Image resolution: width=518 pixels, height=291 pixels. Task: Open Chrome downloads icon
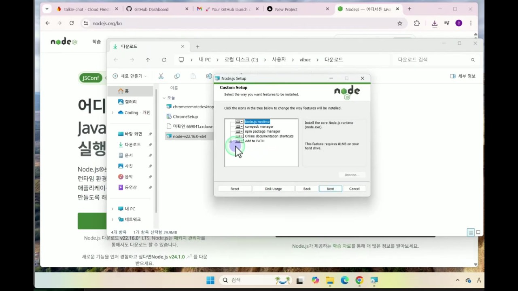click(x=434, y=23)
